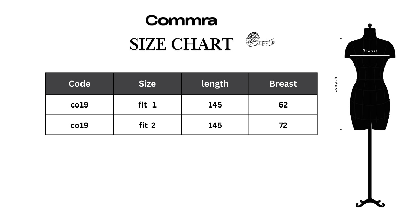Click the mannequin stand base

coord(370,203)
